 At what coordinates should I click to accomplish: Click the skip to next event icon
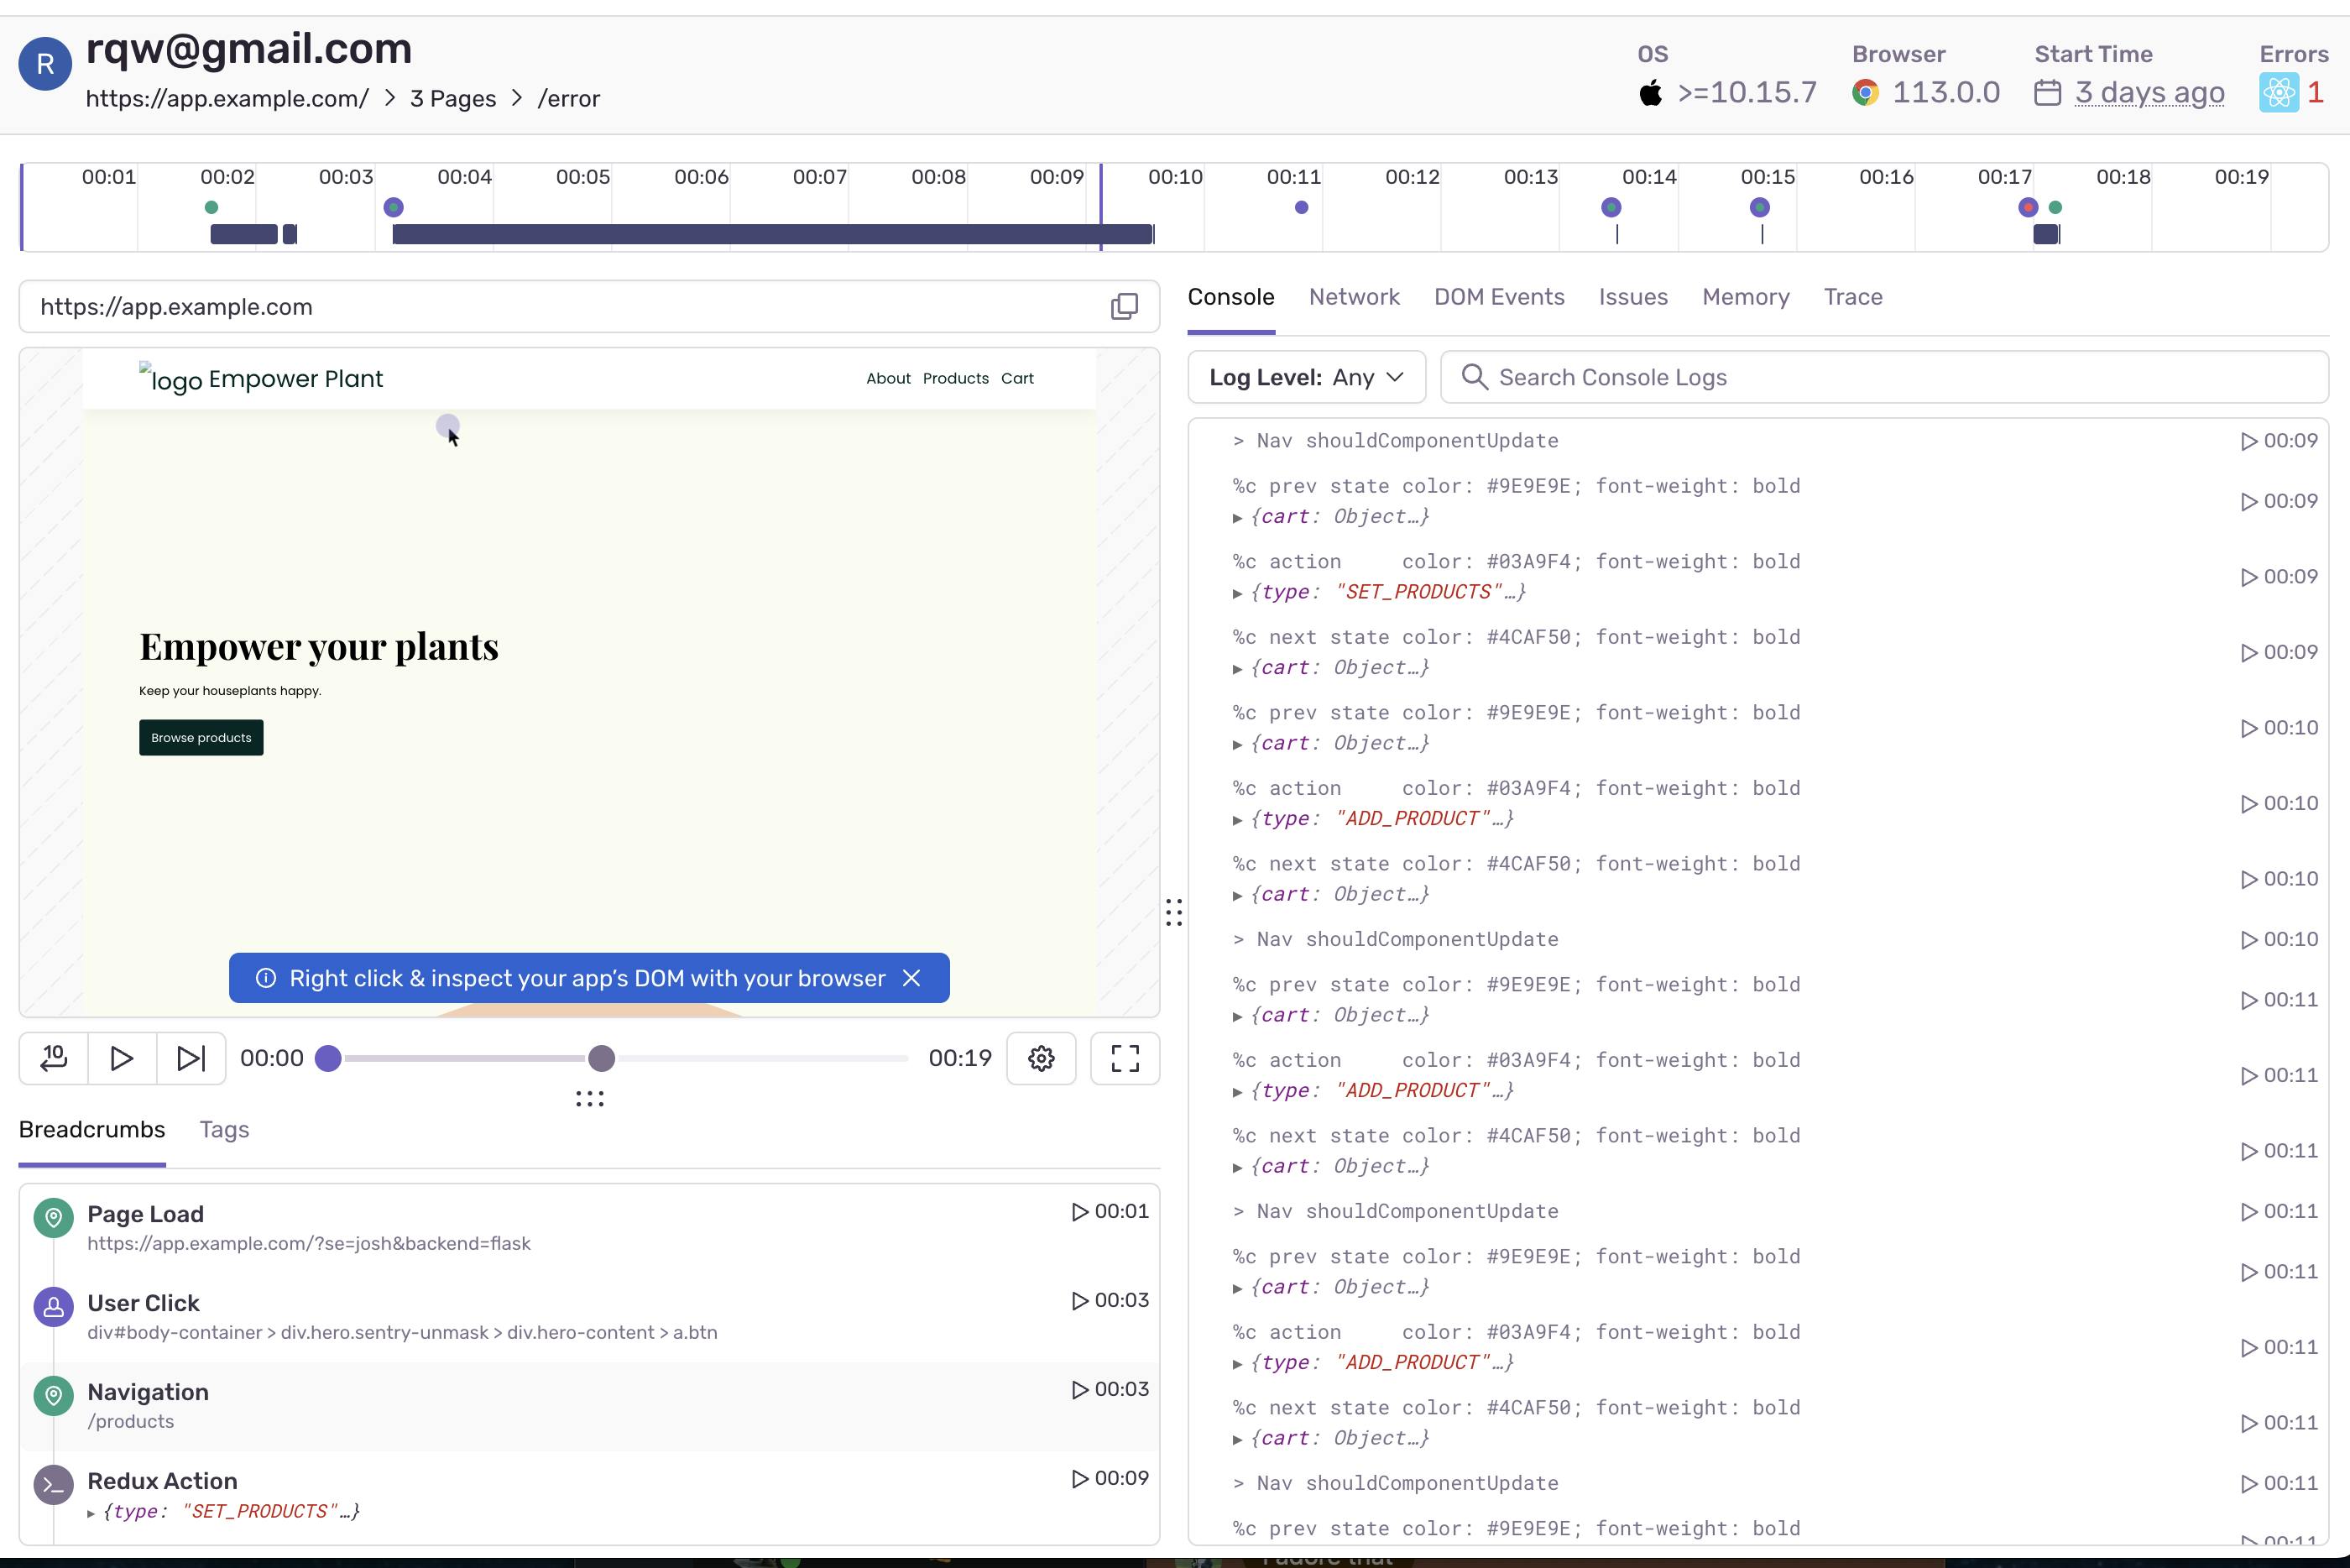190,1058
